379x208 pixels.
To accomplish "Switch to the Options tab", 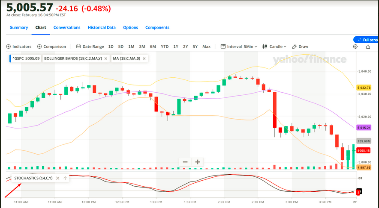I will [x=130, y=27].
